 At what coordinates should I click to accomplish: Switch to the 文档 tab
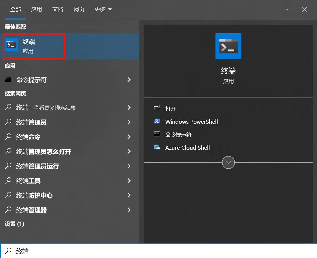tap(58, 9)
